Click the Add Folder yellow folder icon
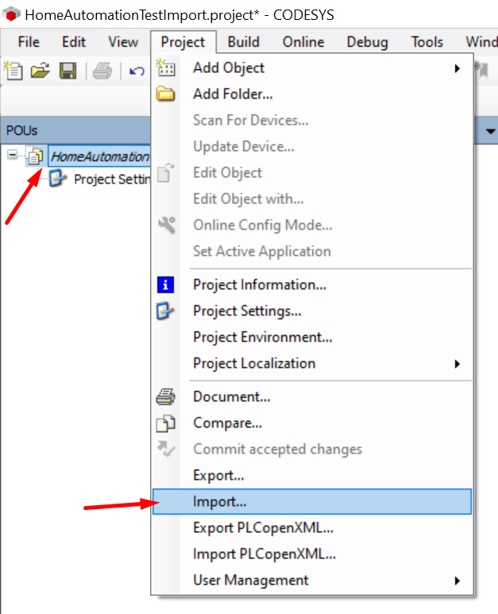 [x=166, y=94]
